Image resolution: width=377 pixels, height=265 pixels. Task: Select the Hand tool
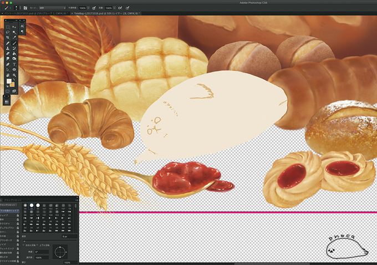coord(8,75)
